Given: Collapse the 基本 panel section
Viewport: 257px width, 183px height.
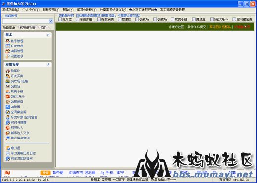Looking at the screenshot, I should (x=48, y=35).
